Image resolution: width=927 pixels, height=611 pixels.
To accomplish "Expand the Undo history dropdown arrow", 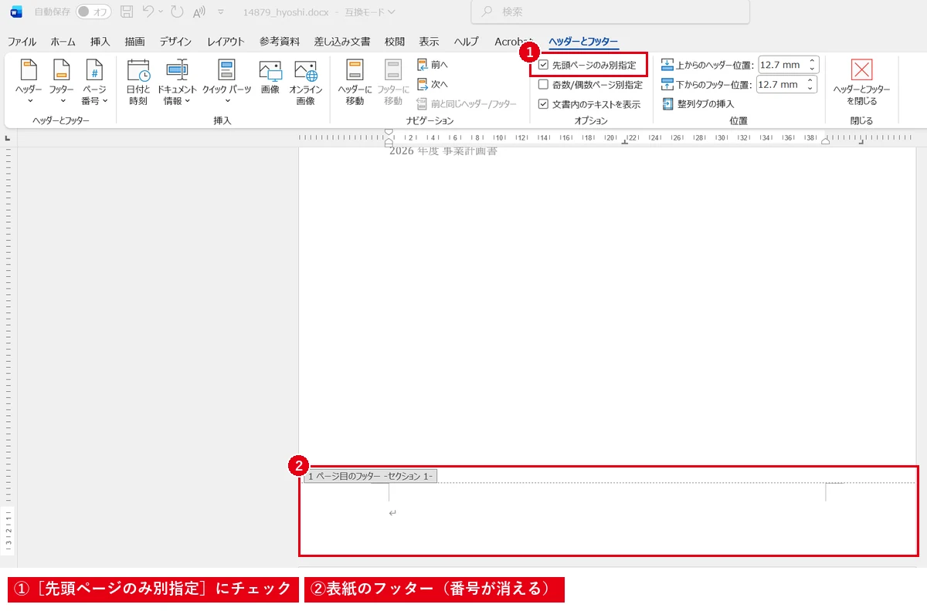I will coord(161,12).
